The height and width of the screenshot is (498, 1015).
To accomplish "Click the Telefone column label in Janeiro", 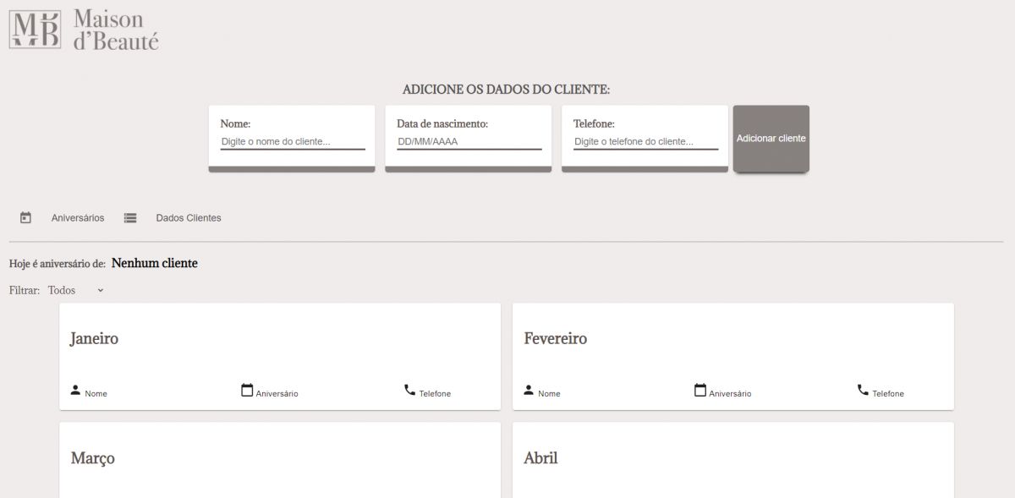I will tap(436, 394).
